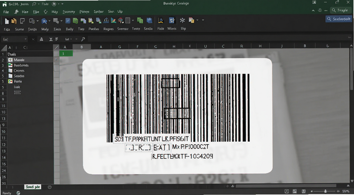Click the orange folder icon above Some
The image size is (354, 195).
[x=14, y=21]
